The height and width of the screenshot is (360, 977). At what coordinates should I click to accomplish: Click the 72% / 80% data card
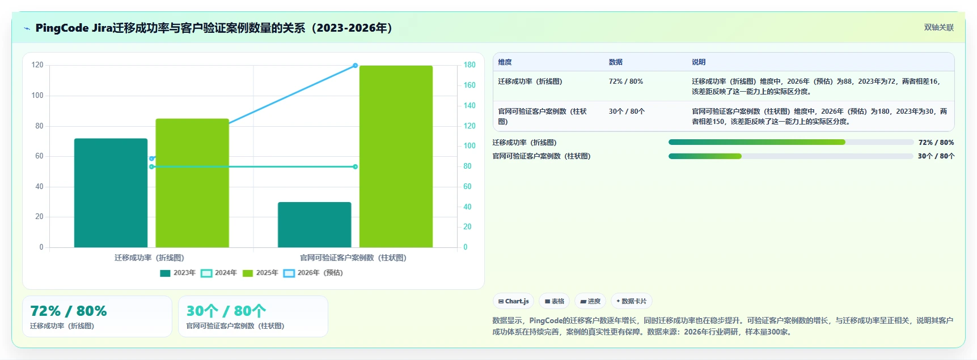pos(97,316)
